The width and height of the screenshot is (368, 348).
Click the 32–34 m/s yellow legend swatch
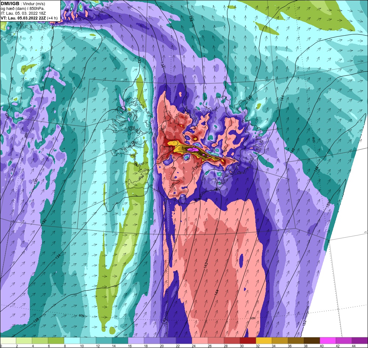(264, 341)
